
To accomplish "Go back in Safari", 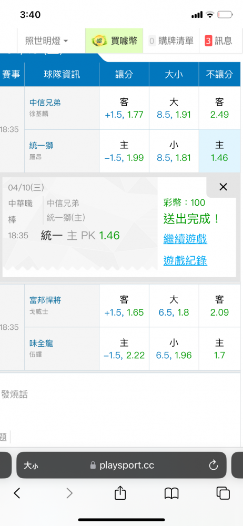I will coord(17,493).
